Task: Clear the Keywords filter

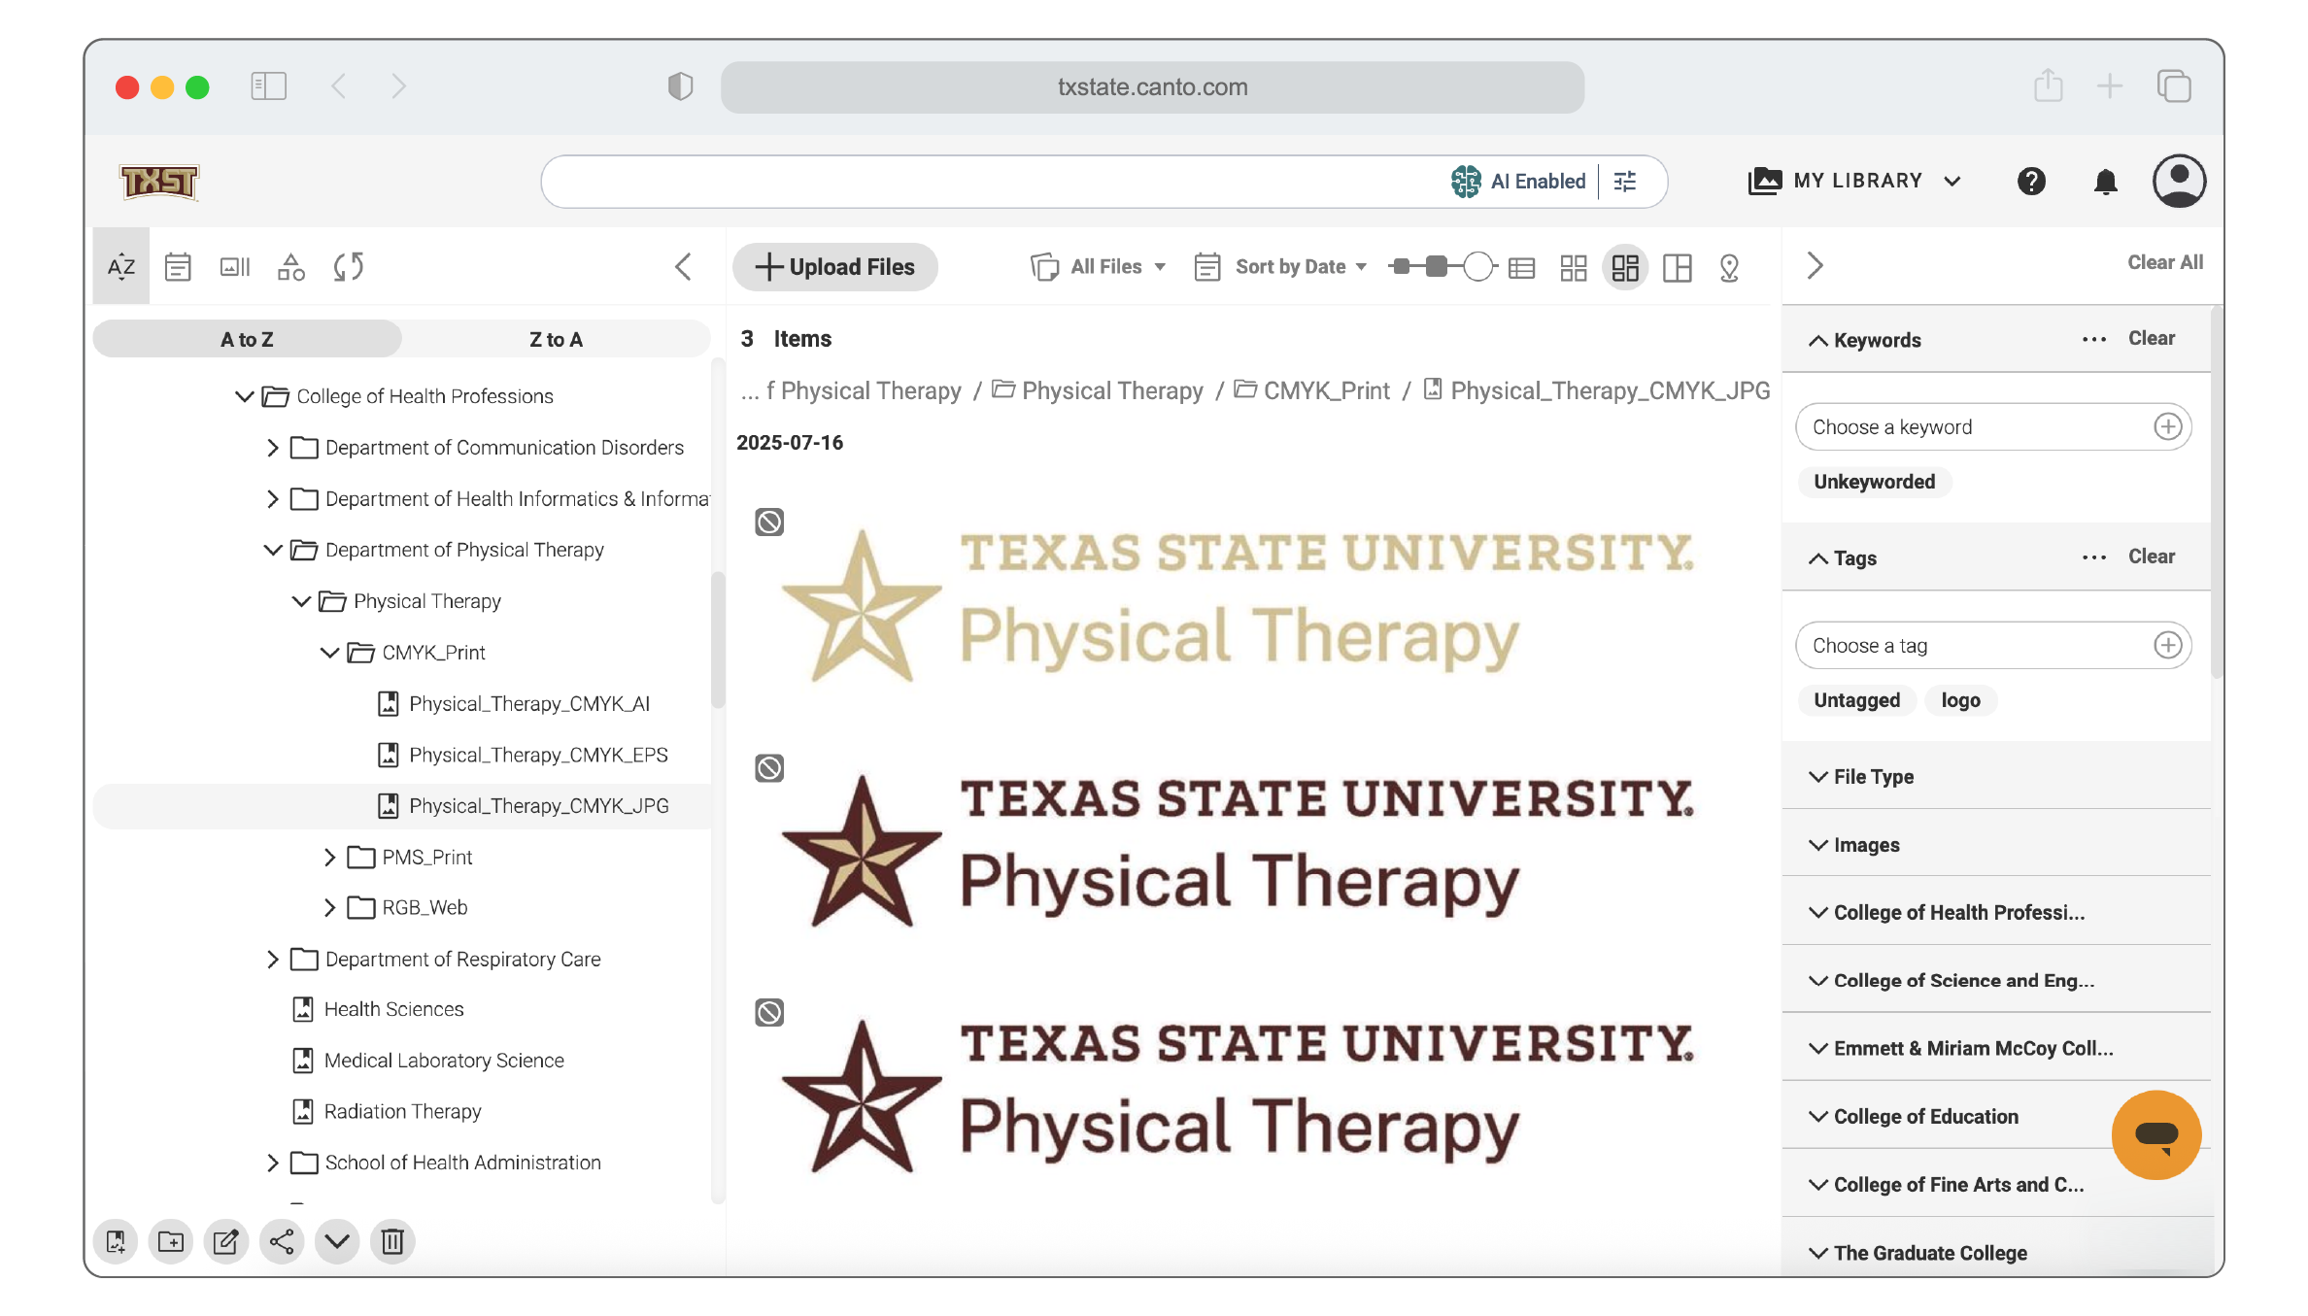Action: [2151, 338]
